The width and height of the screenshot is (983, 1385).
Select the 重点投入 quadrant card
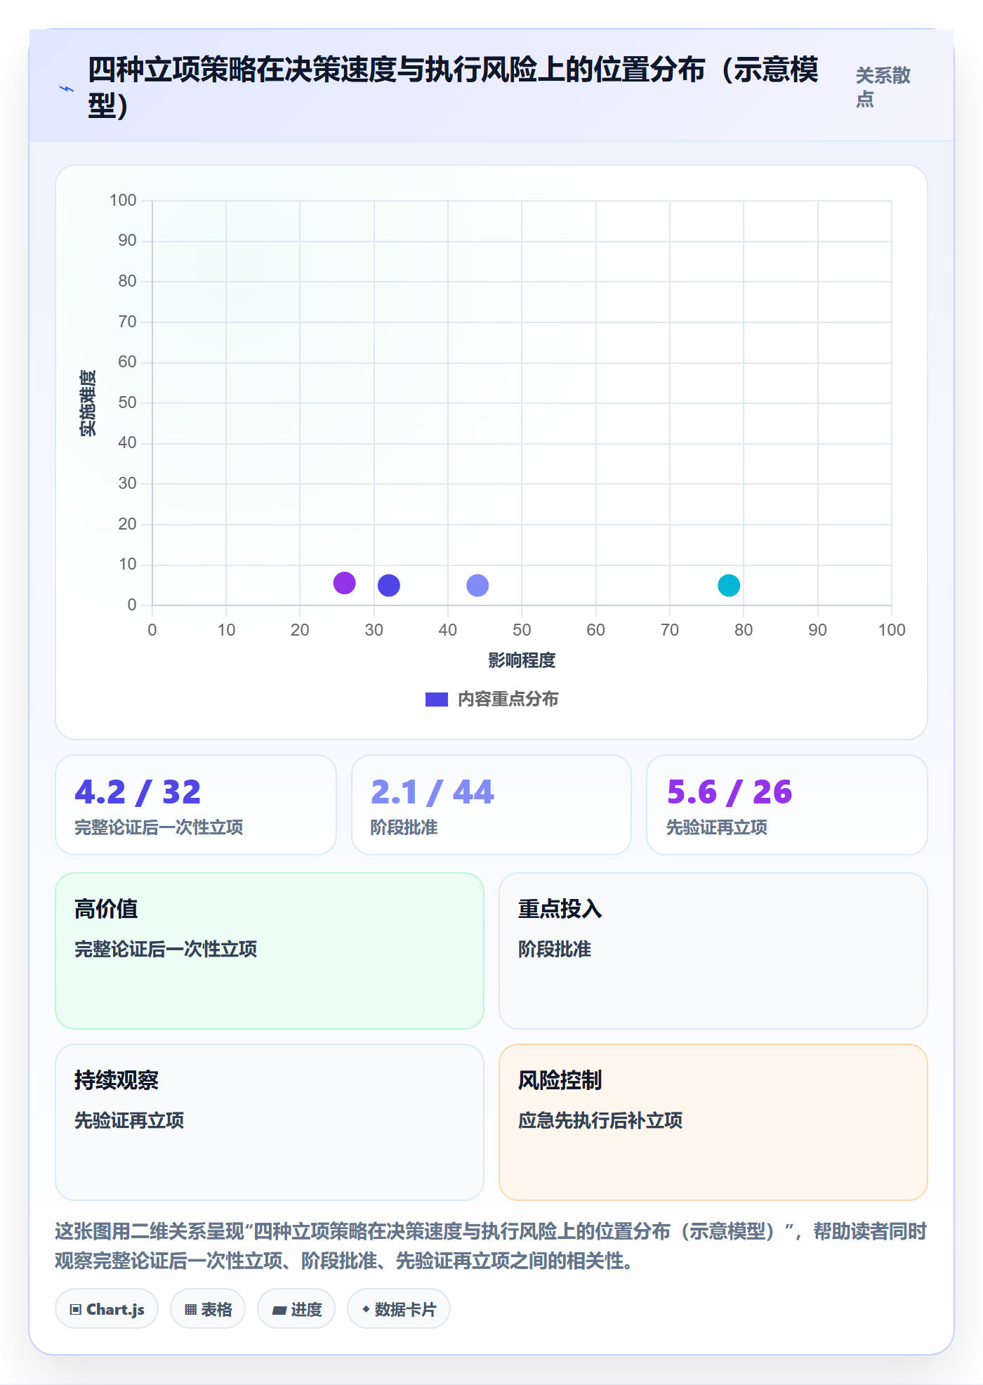point(713,951)
